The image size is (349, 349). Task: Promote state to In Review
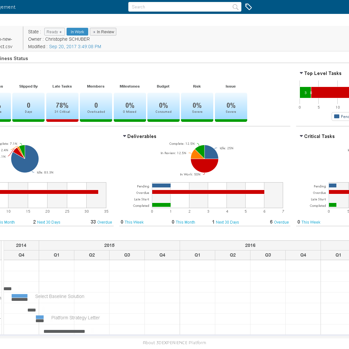click(103, 32)
